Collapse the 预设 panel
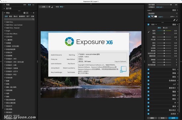 click(x=5, y=13)
